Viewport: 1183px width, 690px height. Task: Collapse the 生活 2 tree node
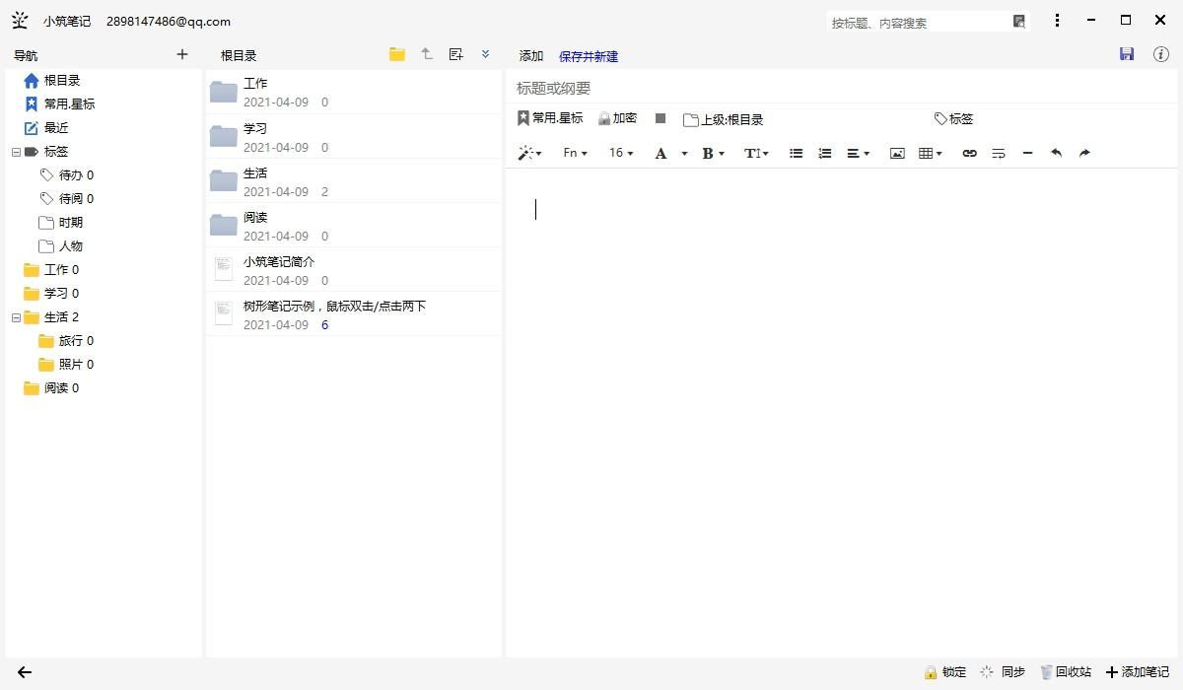[x=16, y=317]
